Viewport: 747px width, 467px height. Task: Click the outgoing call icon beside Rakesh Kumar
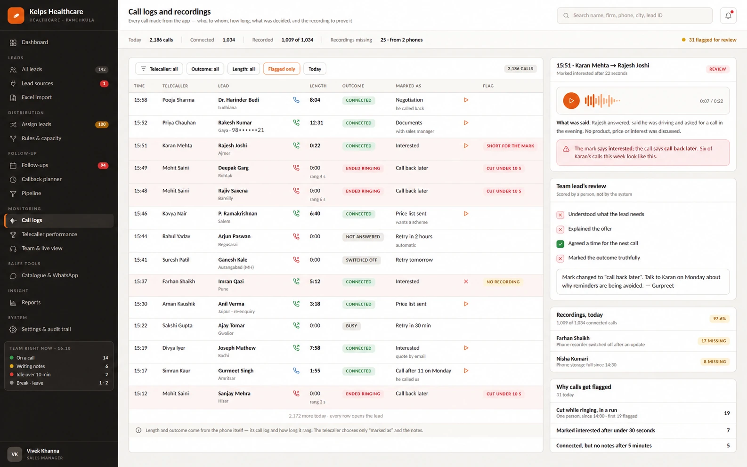tap(296, 122)
